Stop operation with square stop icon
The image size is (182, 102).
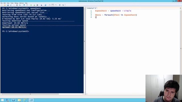(x=37, y=5)
